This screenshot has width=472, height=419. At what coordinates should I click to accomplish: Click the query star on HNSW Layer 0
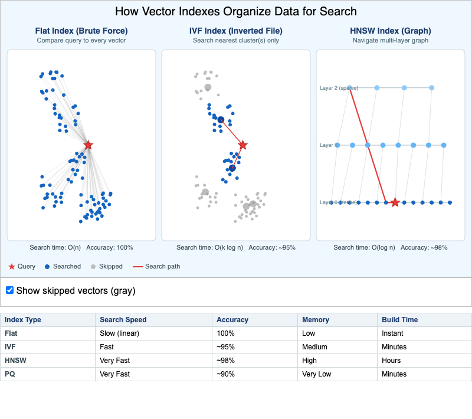(395, 202)
